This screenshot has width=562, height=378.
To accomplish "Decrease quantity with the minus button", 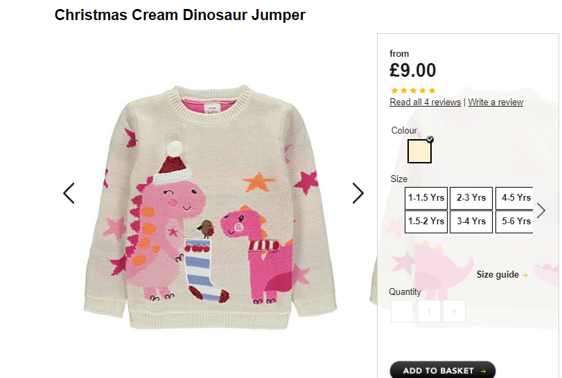I will coord(402,312).
